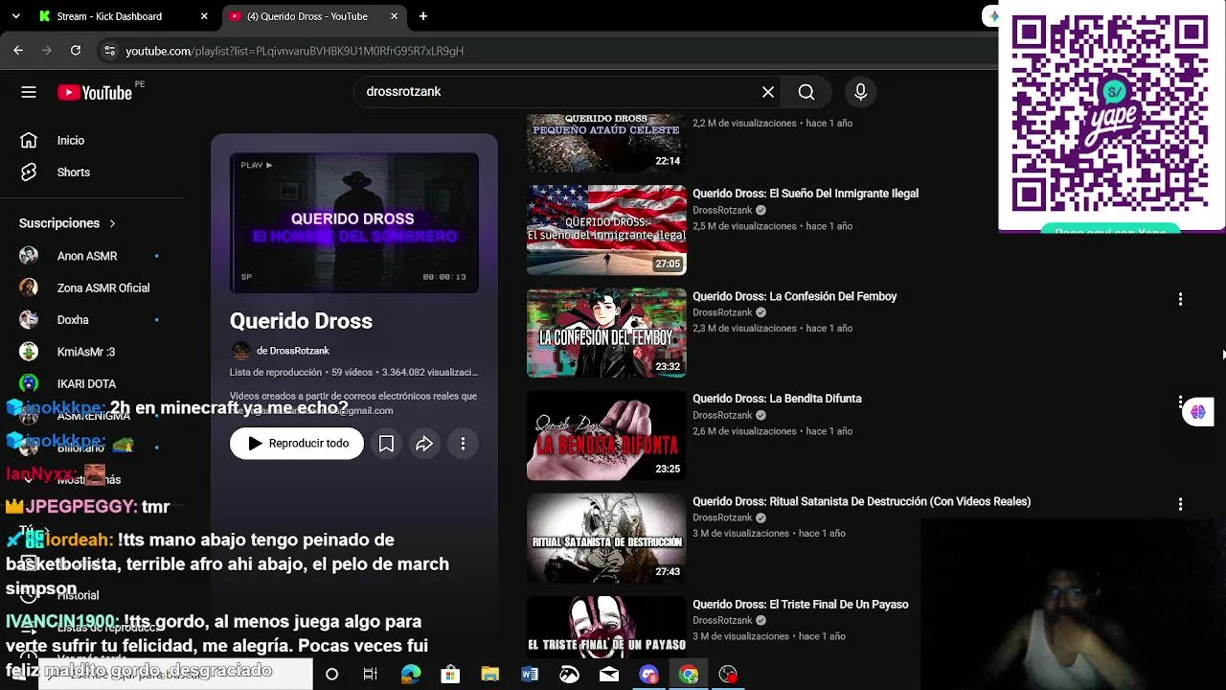Image resolution: width=1226 pixels, height=690 pixels.
Task: Click '2,3 M de visualizaciones' under Femboy video
Action: [744, 329]
